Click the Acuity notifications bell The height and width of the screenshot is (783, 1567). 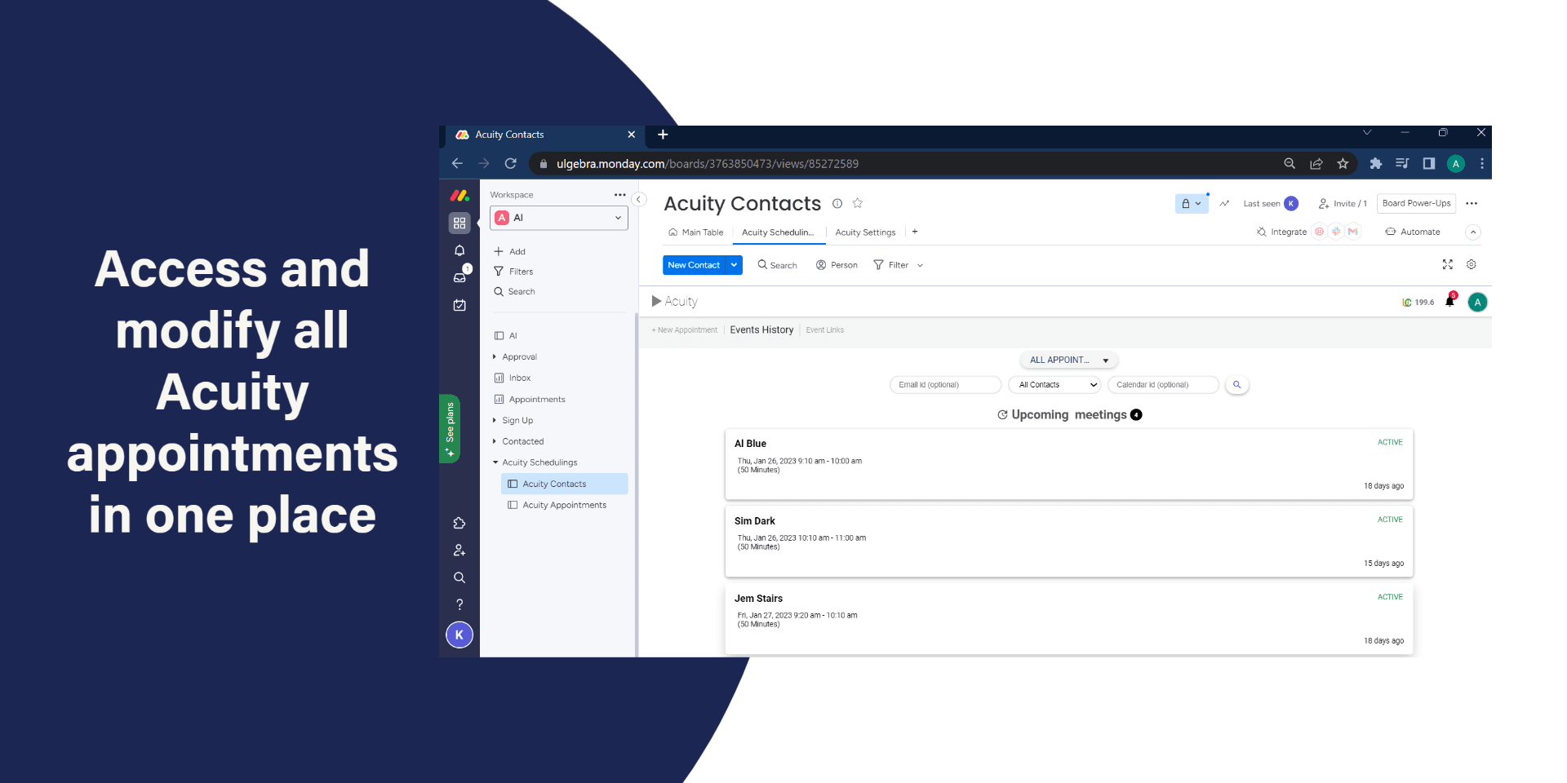[x=1450, y=301]
